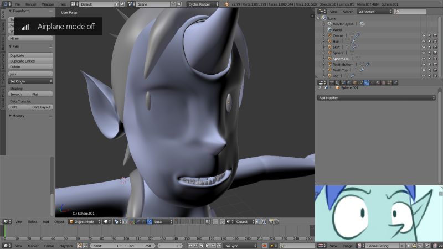
Task: Toggle selectability arrow for Teeth Bottom
Action: pyautogui.click(x=430, y=64)
